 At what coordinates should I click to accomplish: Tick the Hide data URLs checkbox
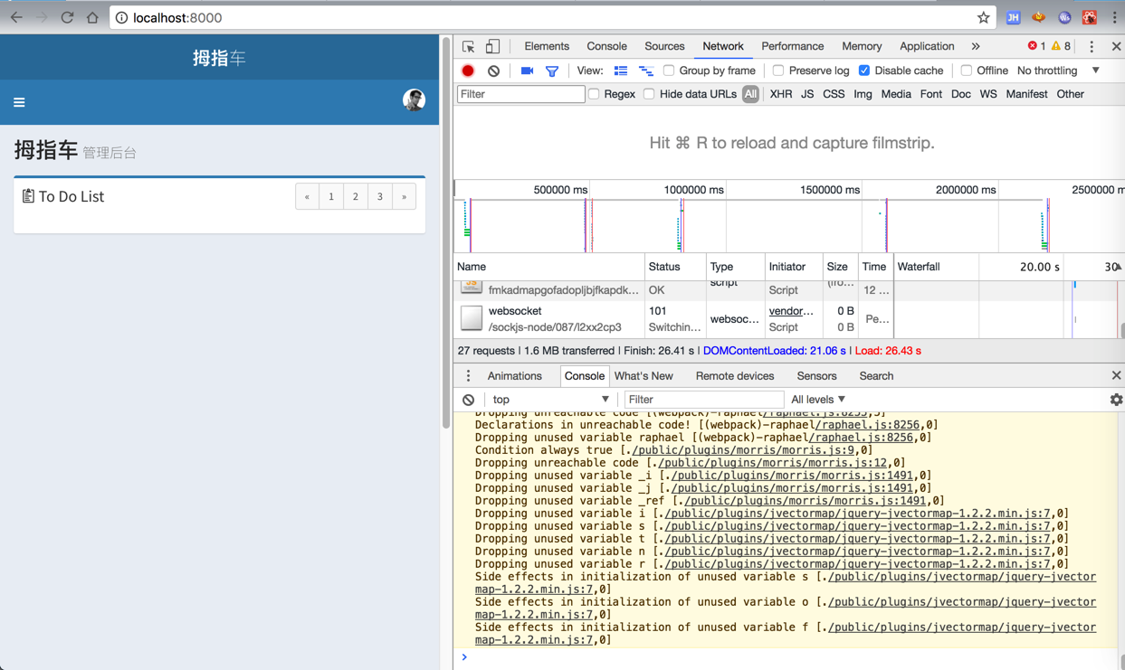(x=649, y=94)
